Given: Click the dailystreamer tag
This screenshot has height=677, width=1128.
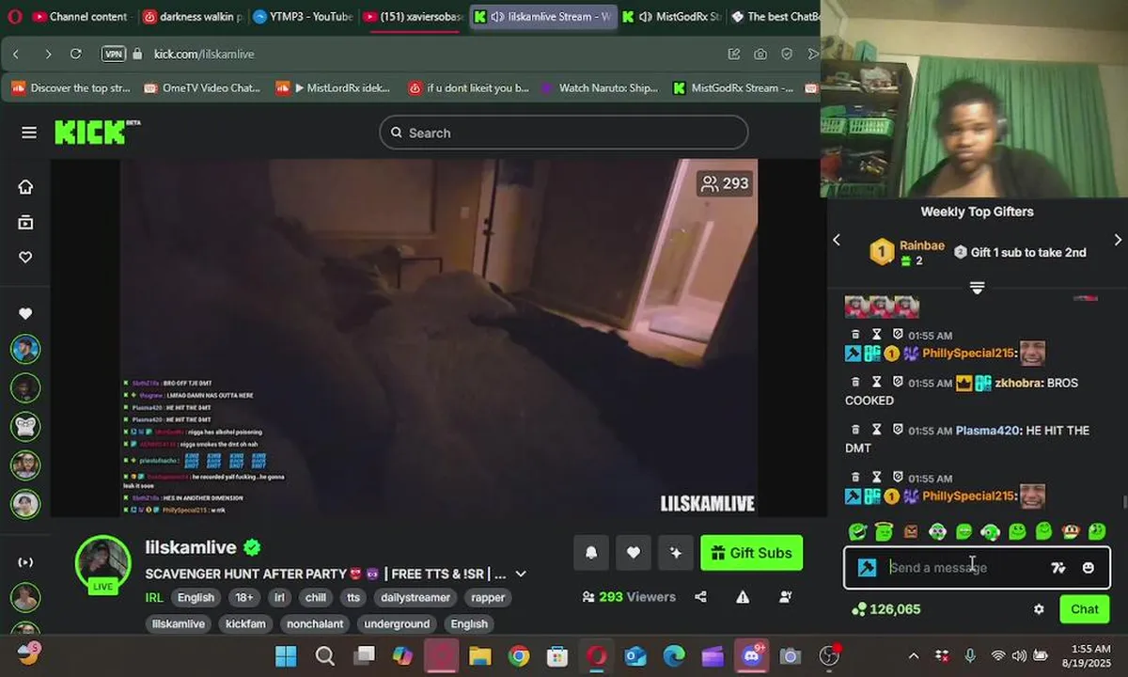Looking at the screenshot, I should tap(415, 597).
